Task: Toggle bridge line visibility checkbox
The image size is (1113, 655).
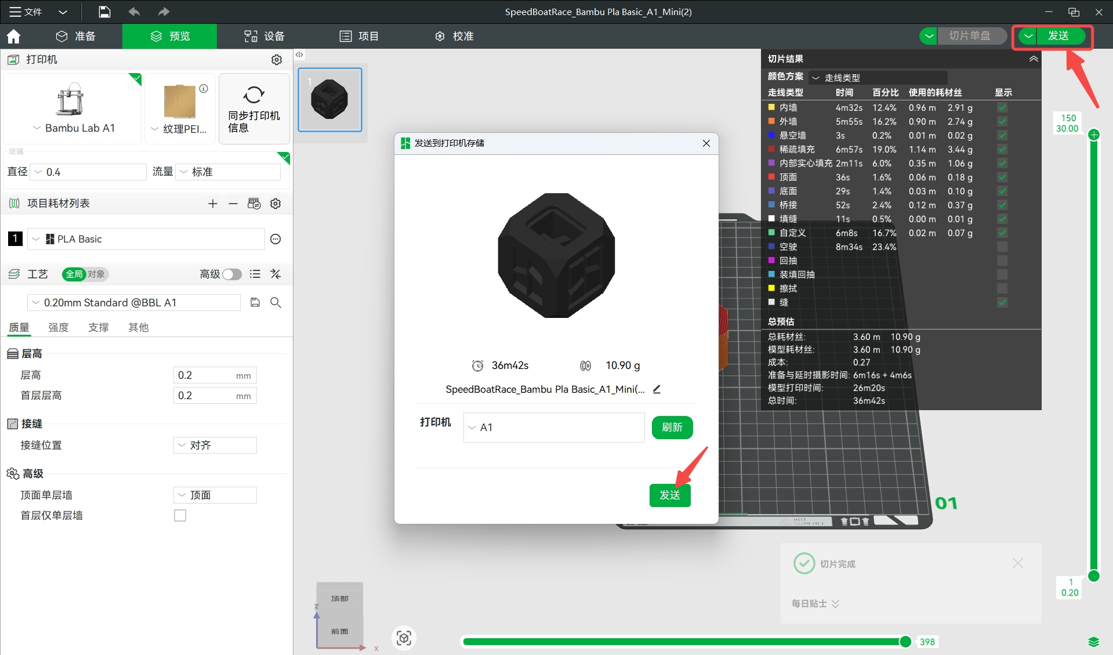Action: point(1002,205)
